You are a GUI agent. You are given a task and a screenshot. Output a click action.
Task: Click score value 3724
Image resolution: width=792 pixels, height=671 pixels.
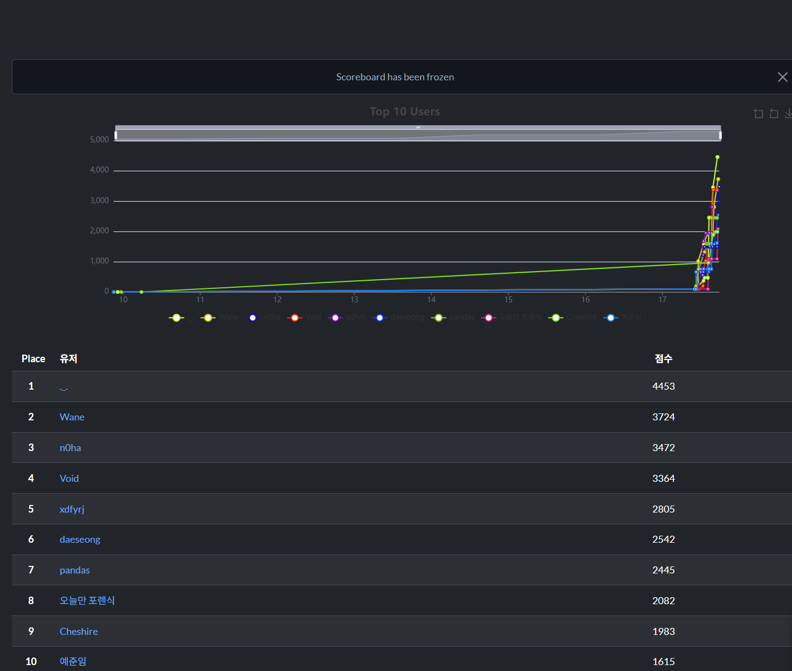[x=664, y=417]
